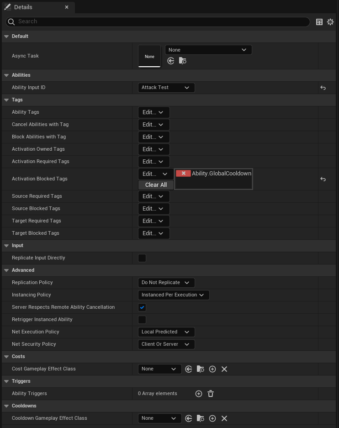
Task: Open Details panel settings gear
Action: (330, 22)
